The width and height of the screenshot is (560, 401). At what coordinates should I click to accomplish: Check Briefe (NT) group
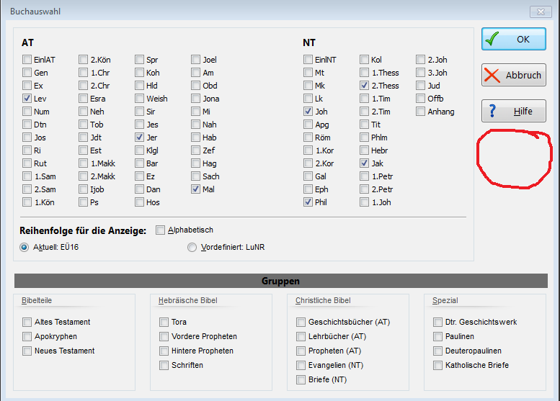click(x=301, y=379)
